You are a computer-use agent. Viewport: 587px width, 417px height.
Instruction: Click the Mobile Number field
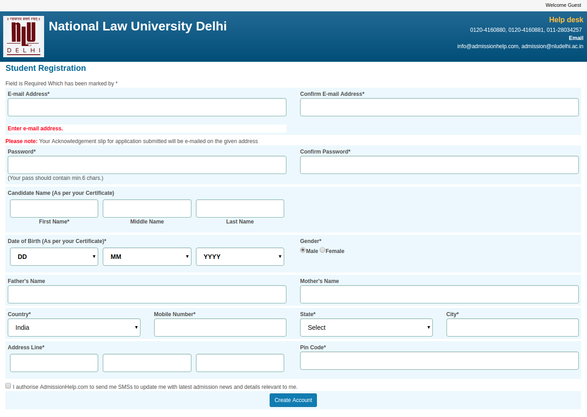tap(220, 327)
